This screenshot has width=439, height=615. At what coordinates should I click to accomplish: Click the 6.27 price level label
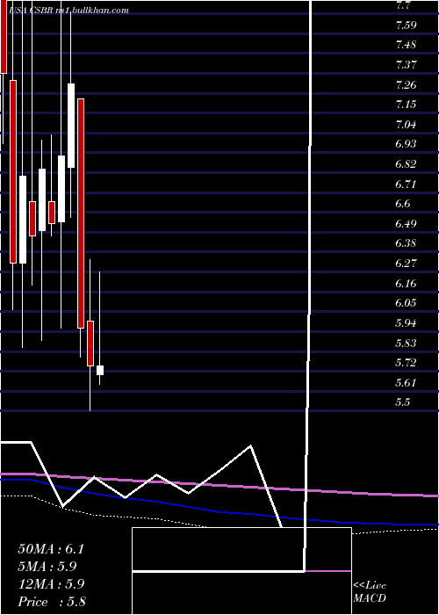pyautogui.click(x=406, y=264)
